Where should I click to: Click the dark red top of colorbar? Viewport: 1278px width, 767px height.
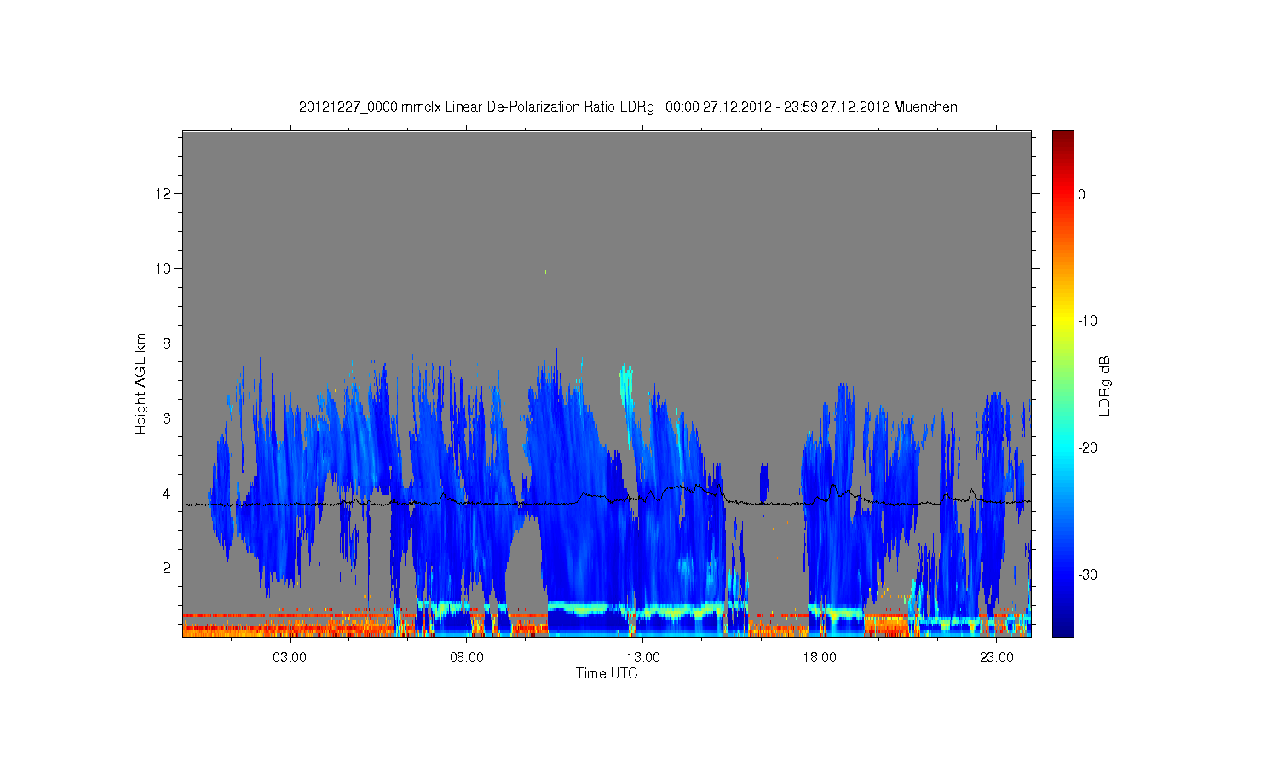pos(1062,138)
